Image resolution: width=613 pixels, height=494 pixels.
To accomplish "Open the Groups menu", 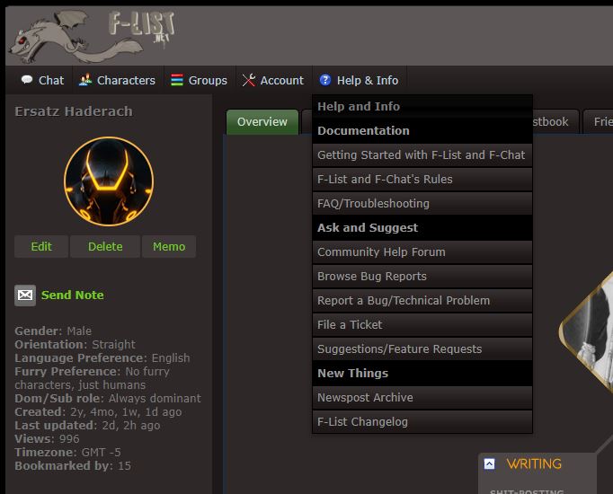I will (x=200, y=81).
